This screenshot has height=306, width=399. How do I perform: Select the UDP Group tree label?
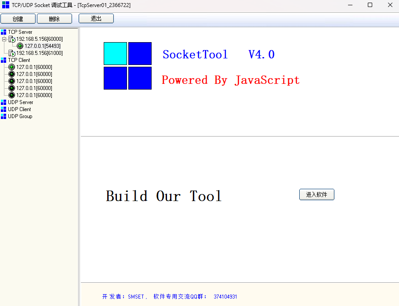[x=20, y=116]
